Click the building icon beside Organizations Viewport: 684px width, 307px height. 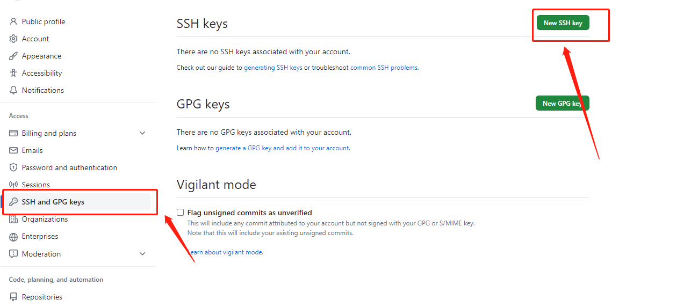tap(13, 219)
